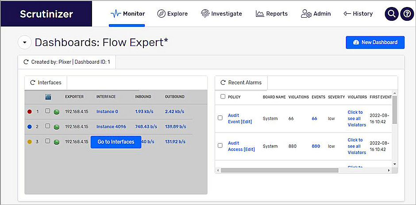Tick the checkbox for Instance 0 row
416x205 pixels.
click(x=48, y=112)
